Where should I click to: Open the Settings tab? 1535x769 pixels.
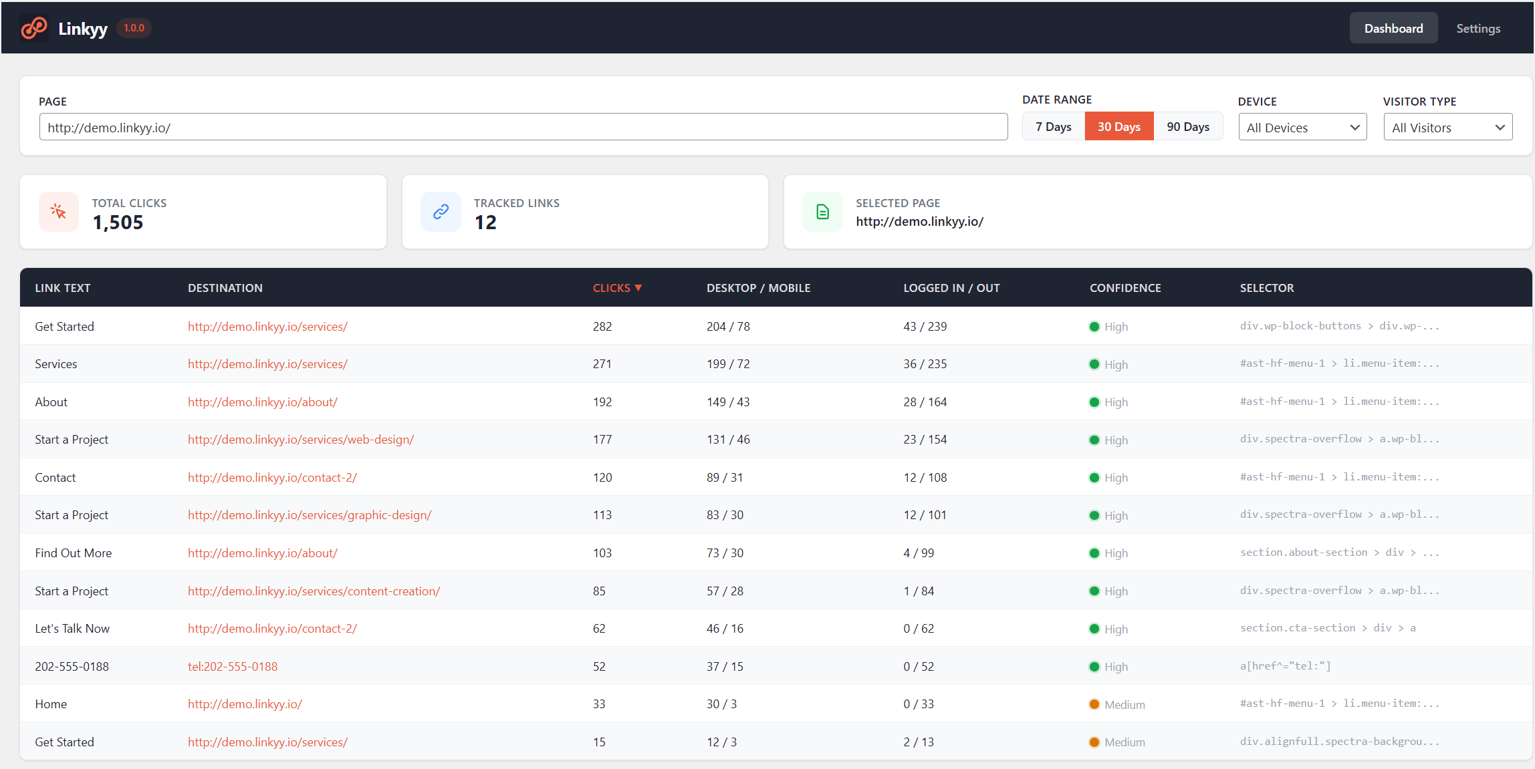click(x=1478, y=28)
